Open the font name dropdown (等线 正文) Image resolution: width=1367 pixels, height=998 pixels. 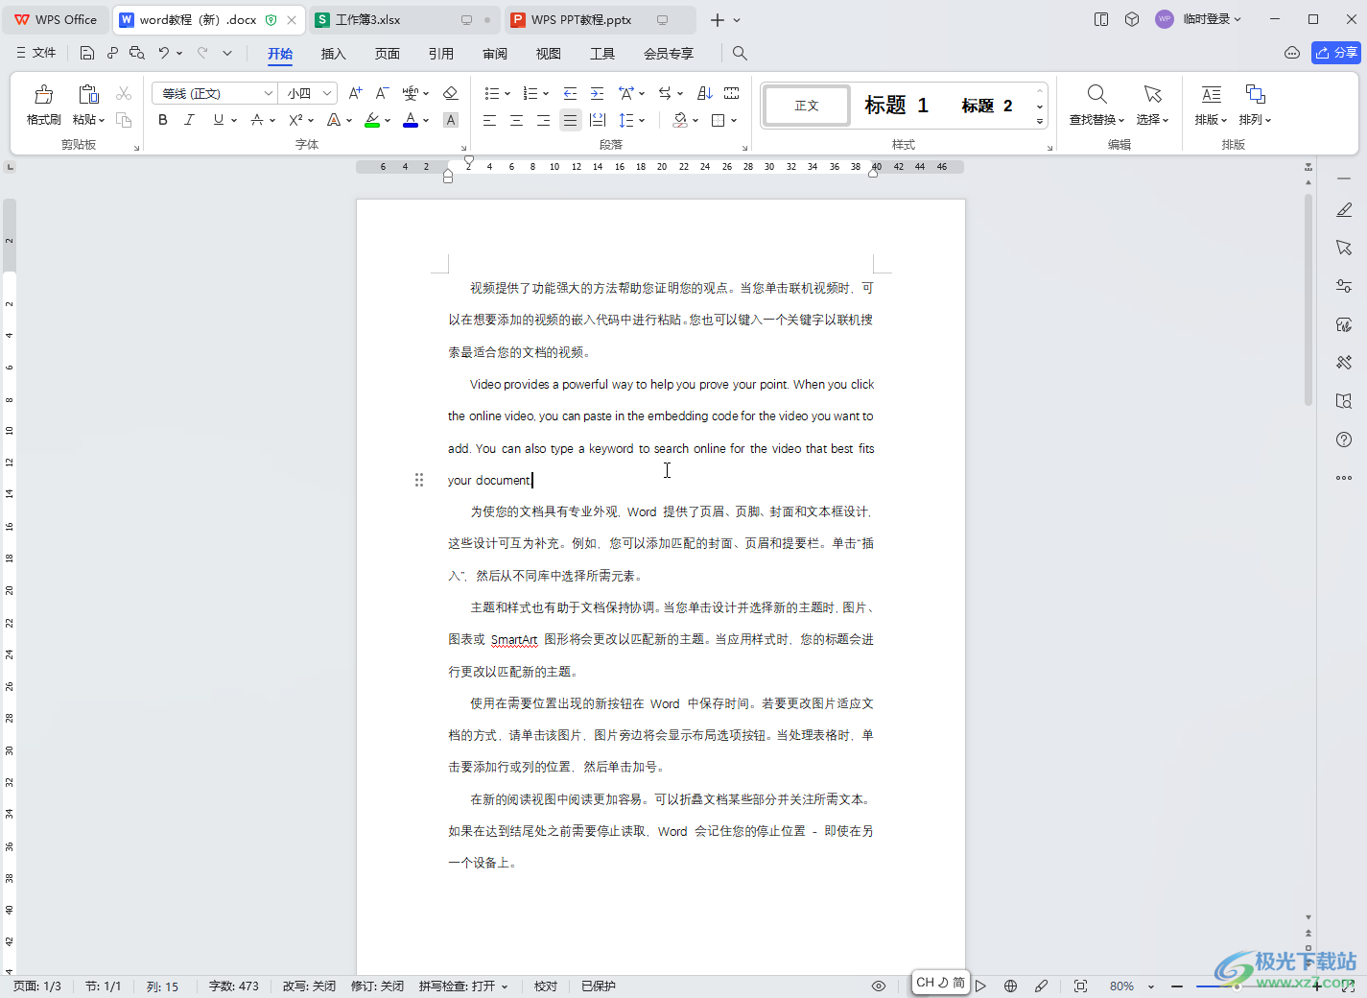click(269, 93)
